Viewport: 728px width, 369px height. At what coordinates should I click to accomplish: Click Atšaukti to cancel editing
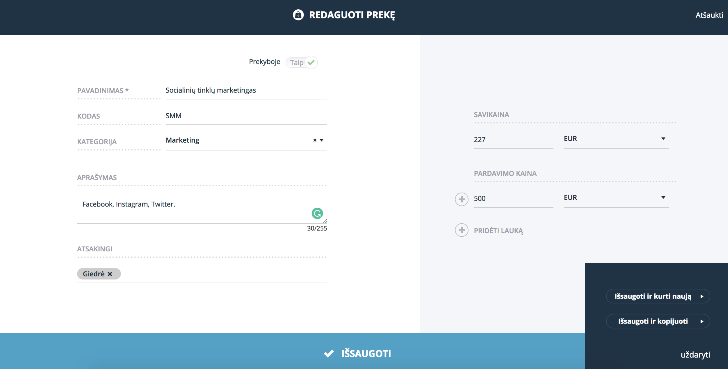click(709, 15)
